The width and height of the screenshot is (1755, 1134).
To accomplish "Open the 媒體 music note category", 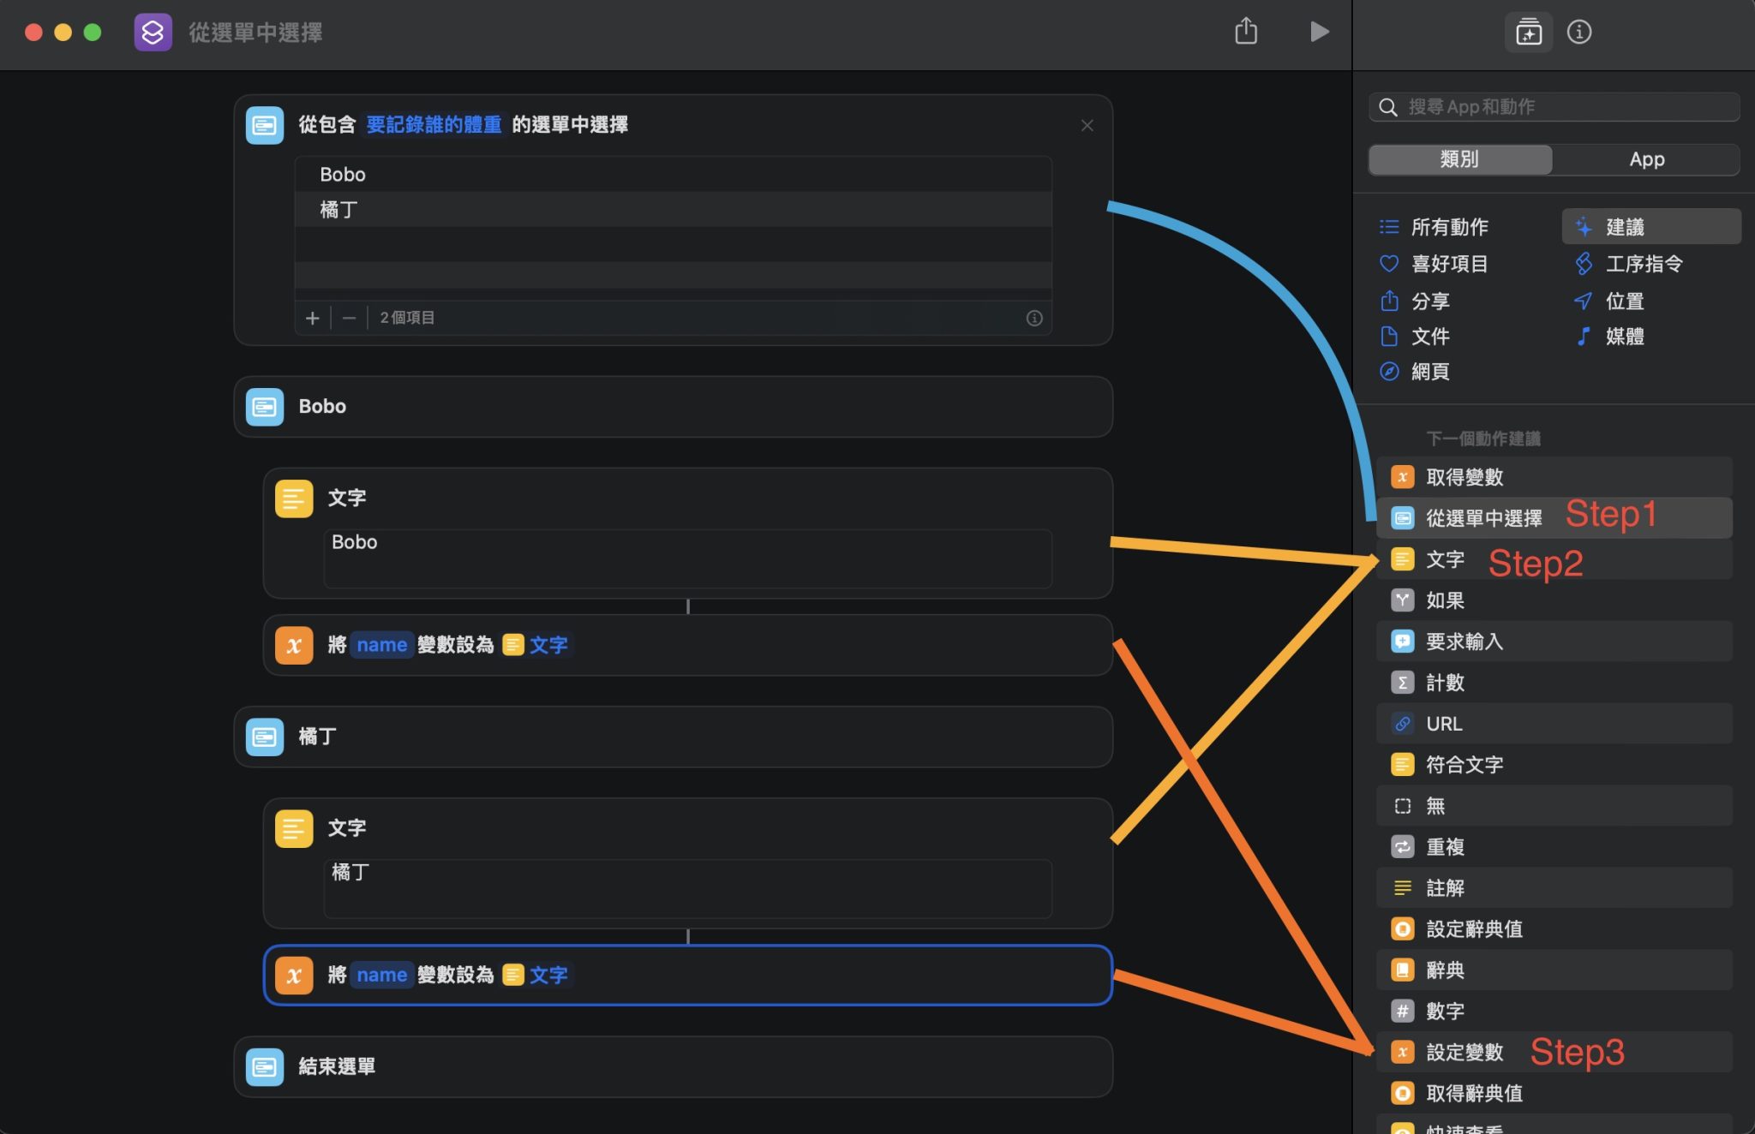I will click(1624, 337).
